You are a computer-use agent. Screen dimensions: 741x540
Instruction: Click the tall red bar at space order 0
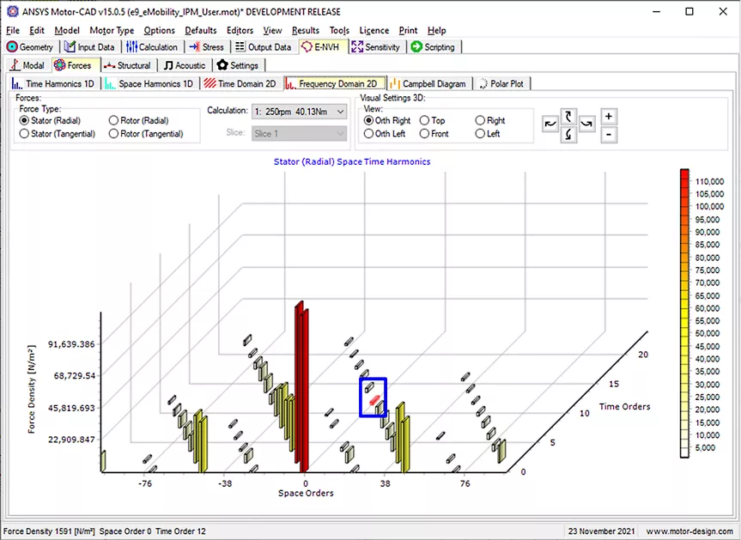301,386
